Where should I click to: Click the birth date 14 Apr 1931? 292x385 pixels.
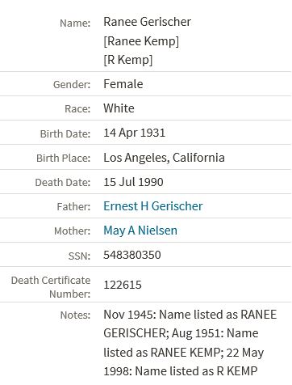tap(135, 133)
